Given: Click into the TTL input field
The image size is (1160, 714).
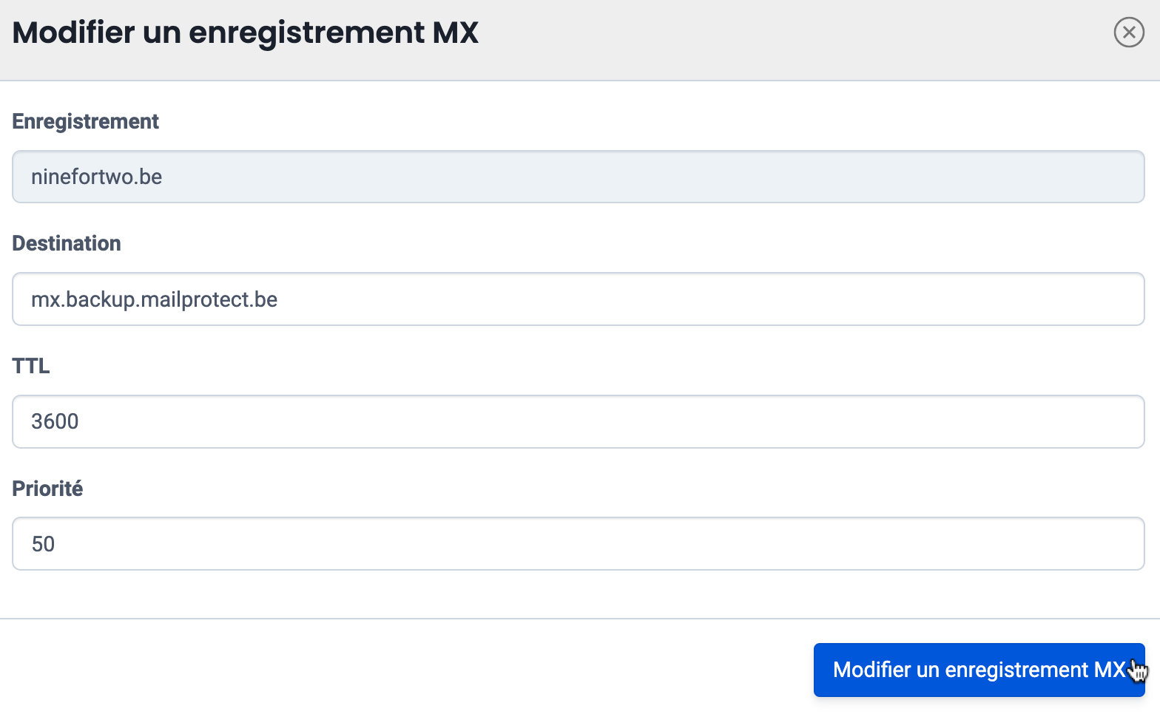Looking at the screenshot, I should coord(577,421).
